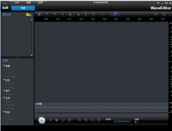Click the blue 编辑 tab button
Viewport: 172px width, 131px height.
tap(23, 8)
